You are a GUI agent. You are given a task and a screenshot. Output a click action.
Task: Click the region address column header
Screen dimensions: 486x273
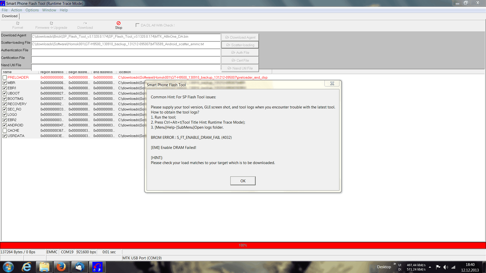53,72
